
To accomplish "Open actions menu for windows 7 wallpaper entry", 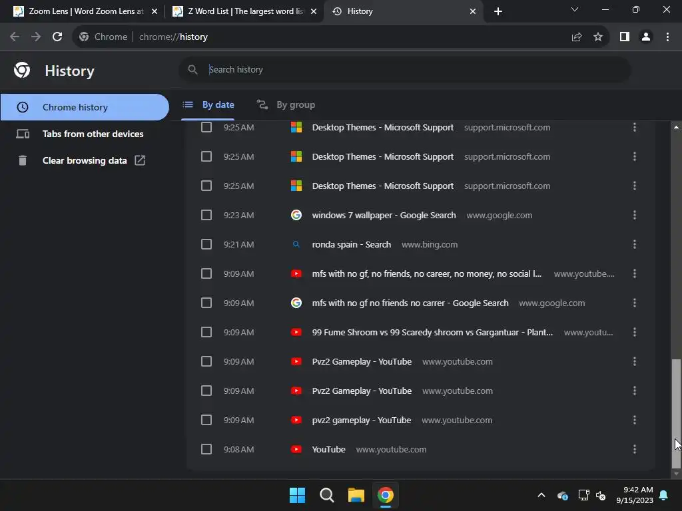I will point(635,215).
